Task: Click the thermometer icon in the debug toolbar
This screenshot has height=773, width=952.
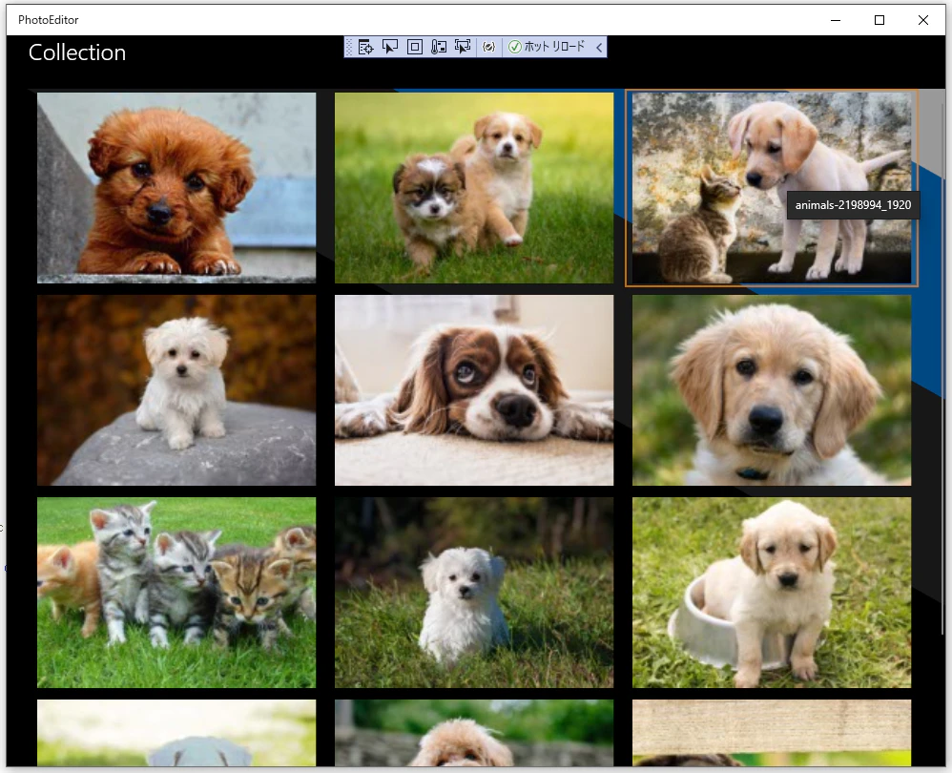Action: (439, 47)
